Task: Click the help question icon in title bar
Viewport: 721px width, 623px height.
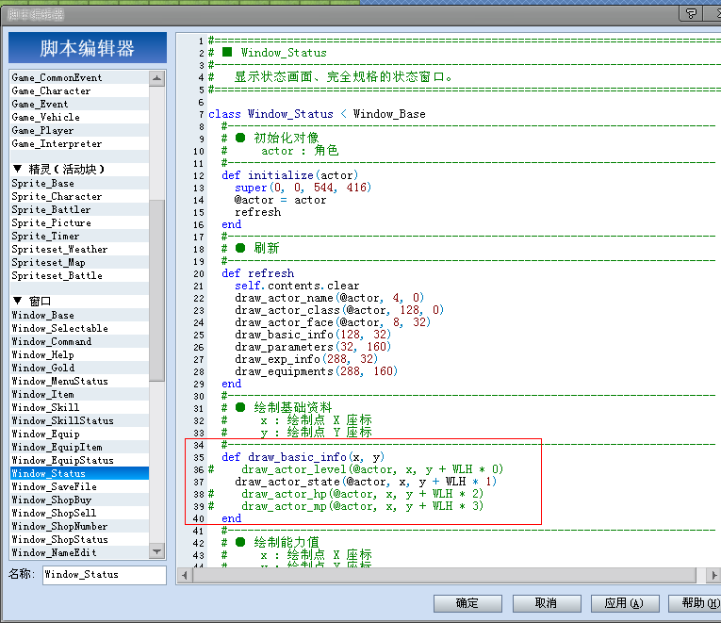Action: pyautogui.click(x=691, y=14)
